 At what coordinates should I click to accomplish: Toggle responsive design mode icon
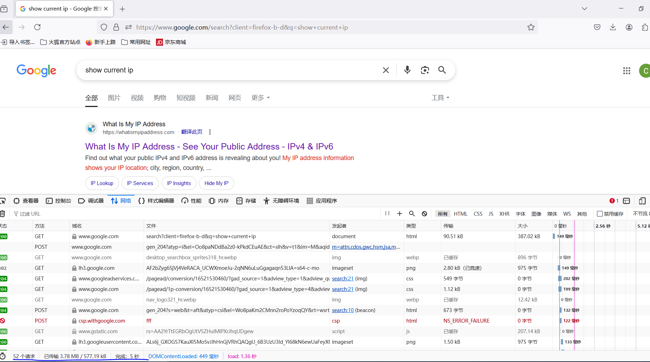click(642, 201)
